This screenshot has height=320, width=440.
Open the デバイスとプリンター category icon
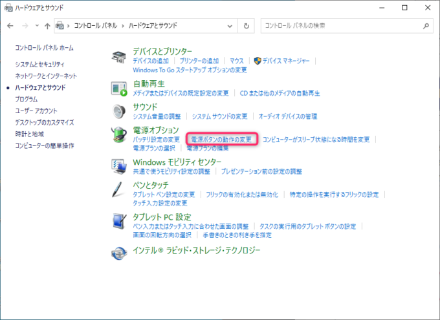pos(119,58)
